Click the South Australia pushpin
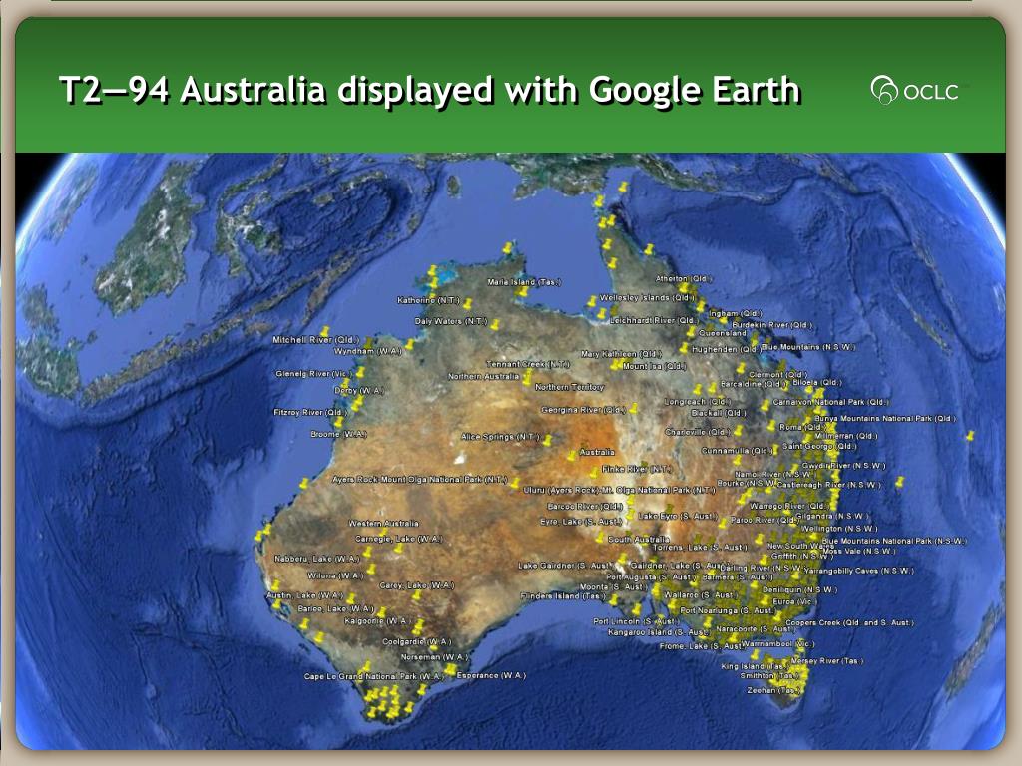 click(600, 538)
